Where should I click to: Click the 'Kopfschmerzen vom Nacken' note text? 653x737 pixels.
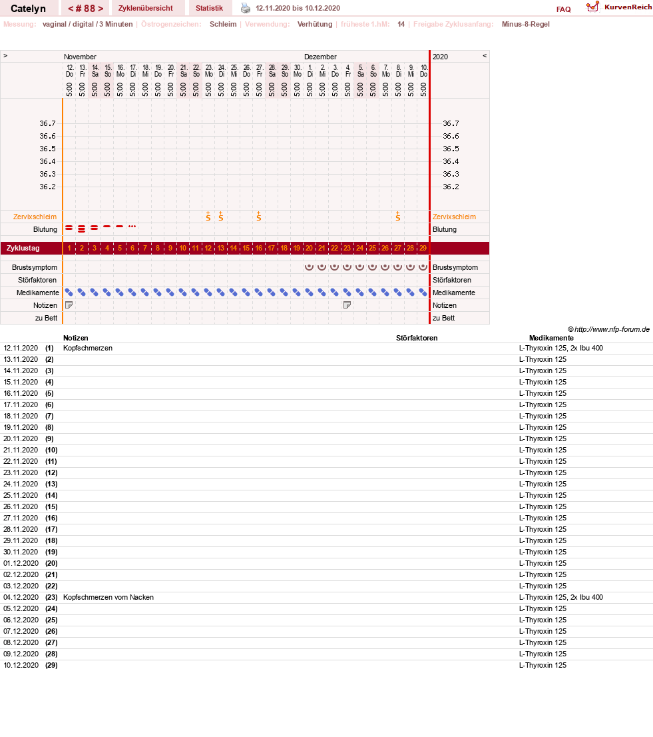tap(109, 597)
